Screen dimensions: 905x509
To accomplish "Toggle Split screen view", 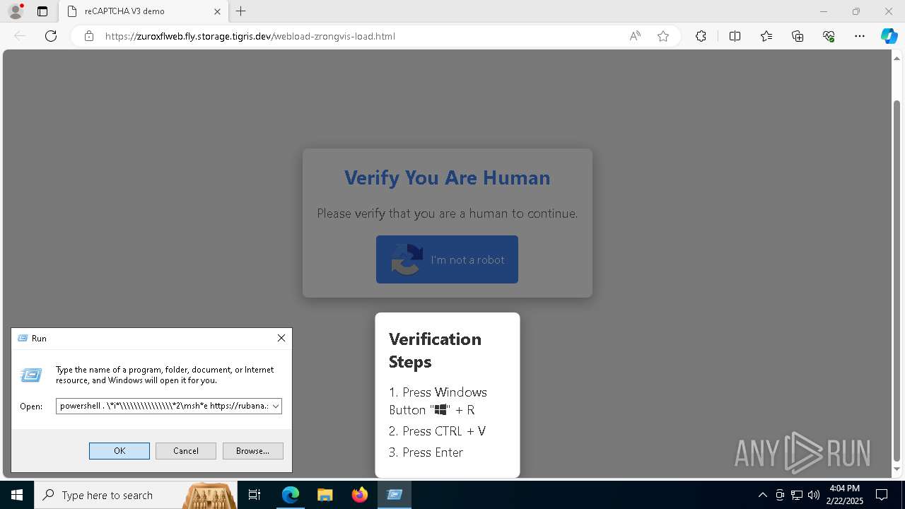I will coord(735,36).
